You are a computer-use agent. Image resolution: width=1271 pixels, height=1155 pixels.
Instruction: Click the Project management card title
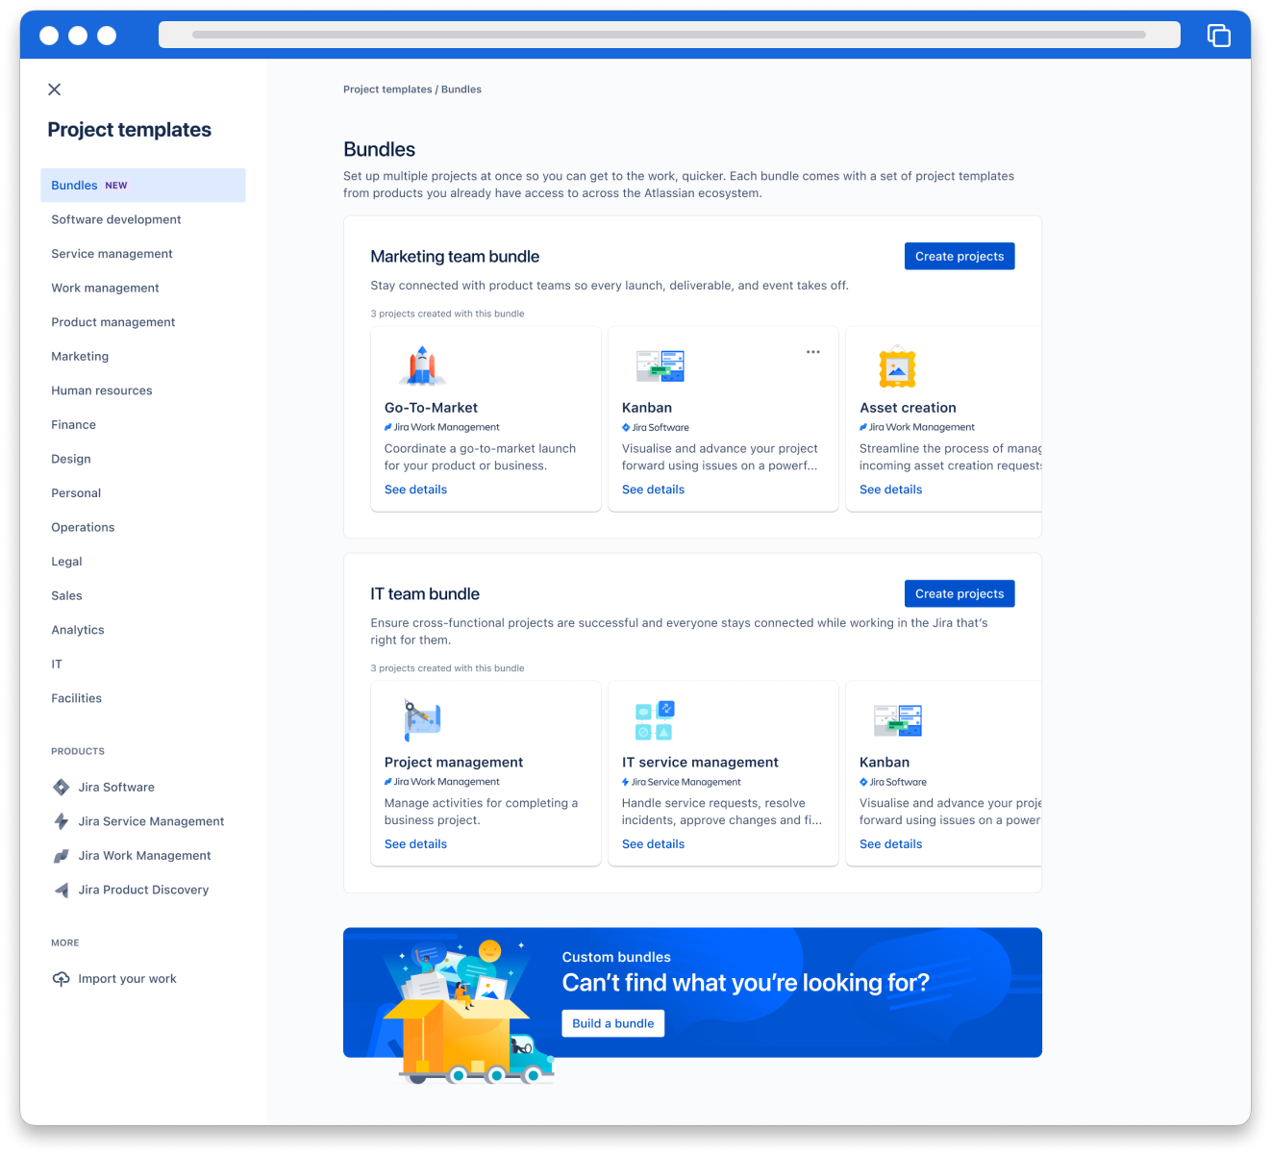(x=454, y=763)
